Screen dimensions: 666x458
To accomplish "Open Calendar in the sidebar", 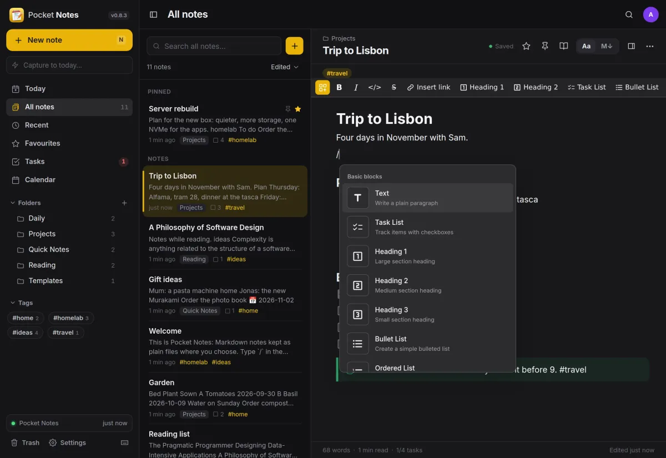I will [69, 180].
